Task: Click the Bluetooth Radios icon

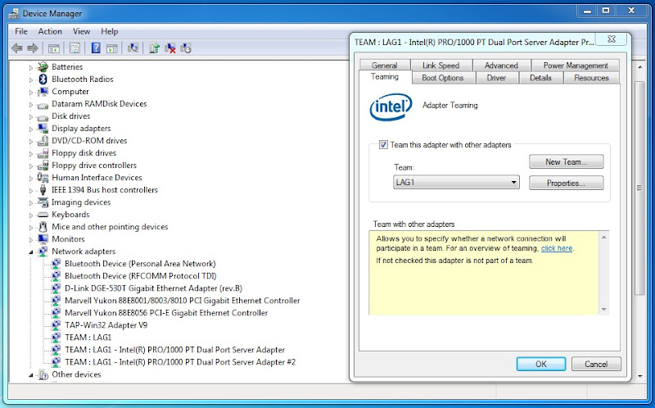Action: [43, 79]
